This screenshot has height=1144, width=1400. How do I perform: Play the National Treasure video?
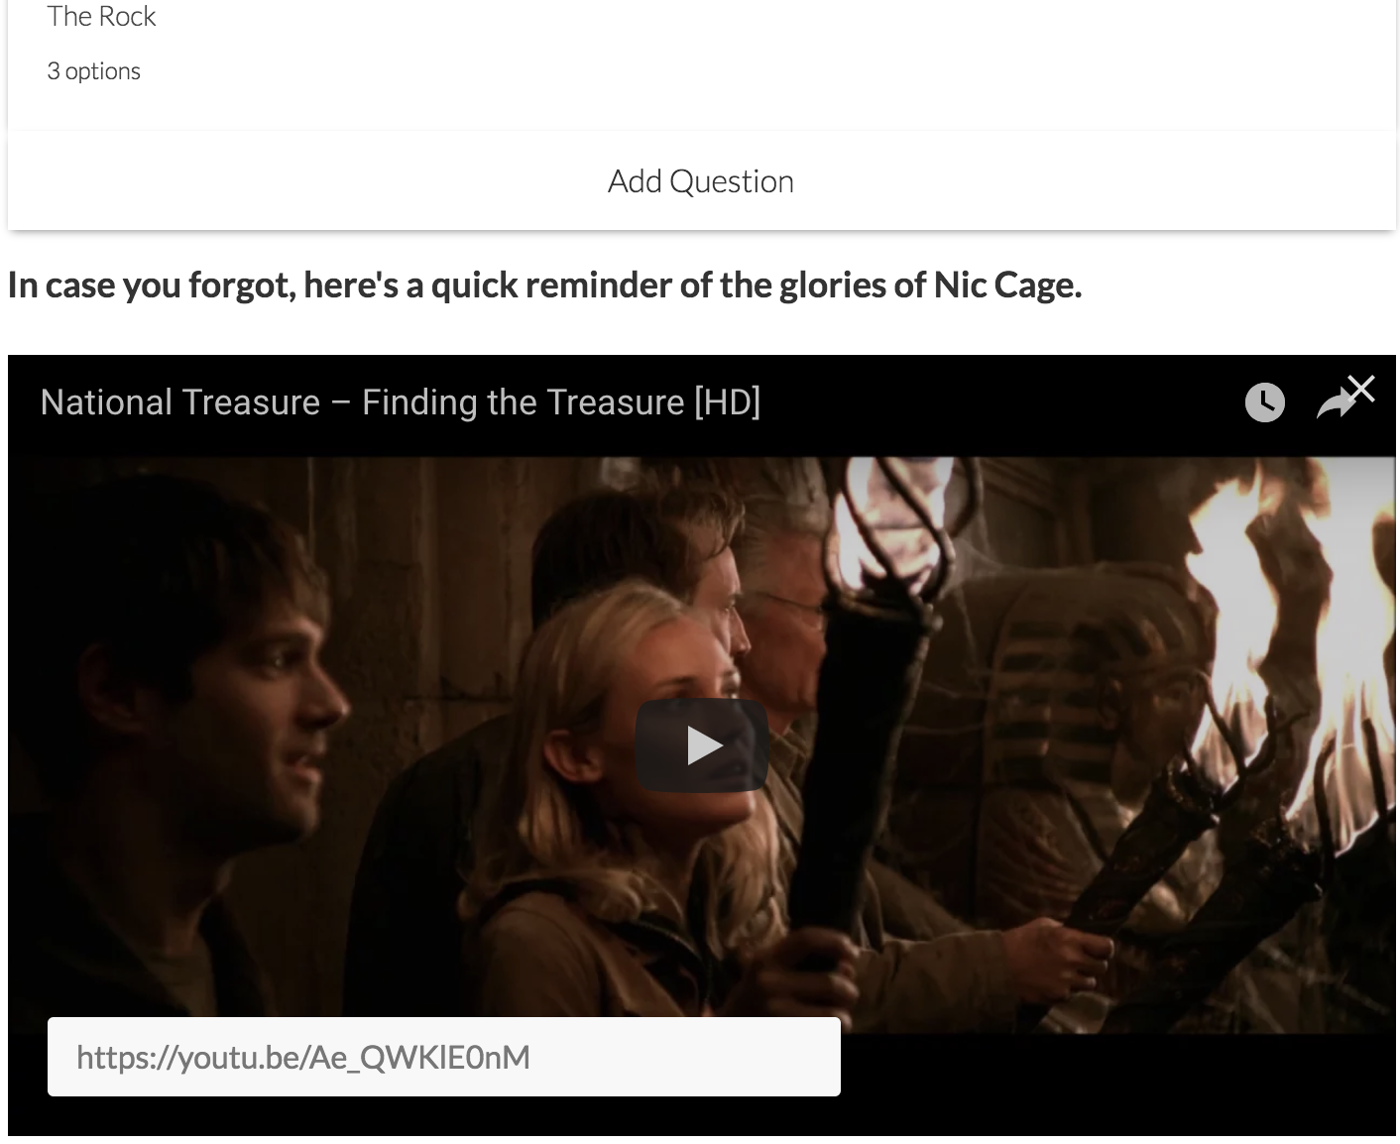tap(702, 745)
